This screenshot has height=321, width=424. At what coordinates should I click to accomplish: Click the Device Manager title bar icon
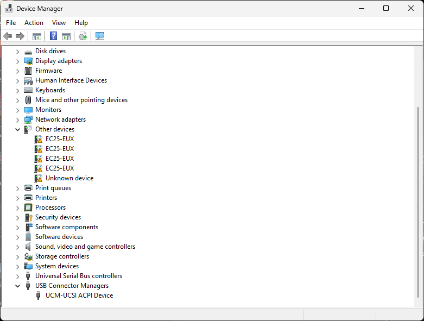(x=9, y=9)
